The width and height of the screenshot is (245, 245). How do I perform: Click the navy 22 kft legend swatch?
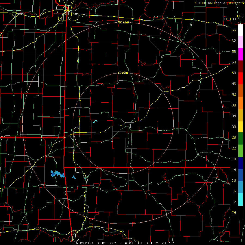click(x=240, y=163)
